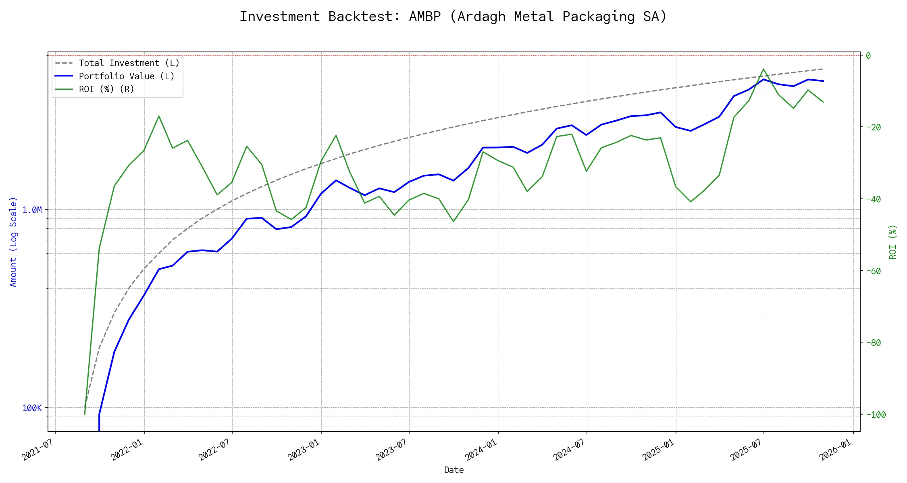This screenshot has width=907, height=483.
Task: Click the 2024-07 date tick label
Action: pos(569,450)
